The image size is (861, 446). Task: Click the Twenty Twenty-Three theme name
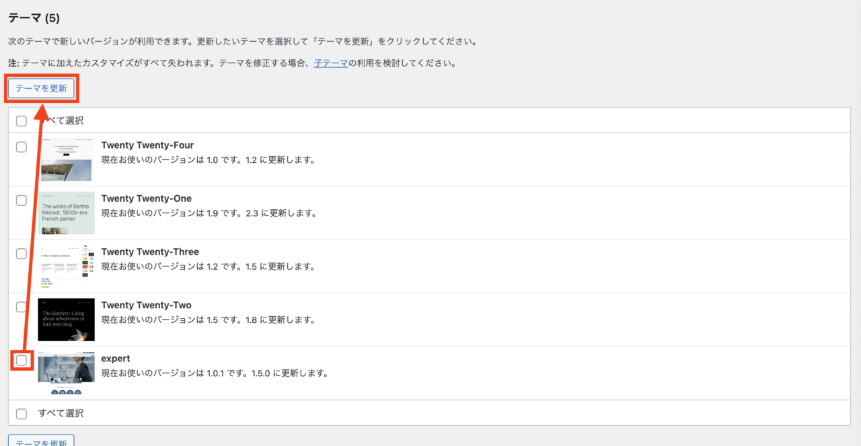(x=150, y=252)
